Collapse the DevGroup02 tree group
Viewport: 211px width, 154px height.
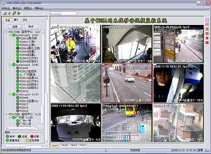coord(10,65)
